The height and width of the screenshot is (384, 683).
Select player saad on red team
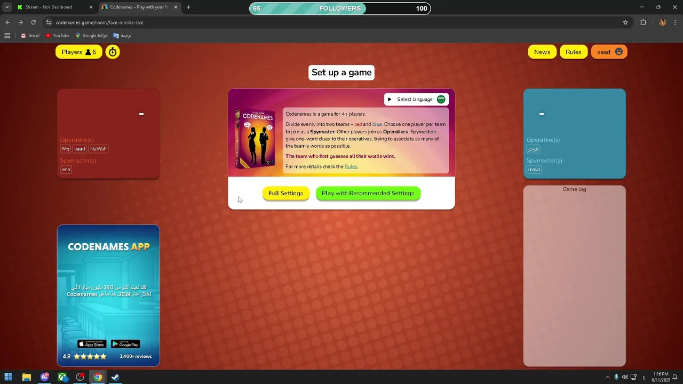coord(80,149)
